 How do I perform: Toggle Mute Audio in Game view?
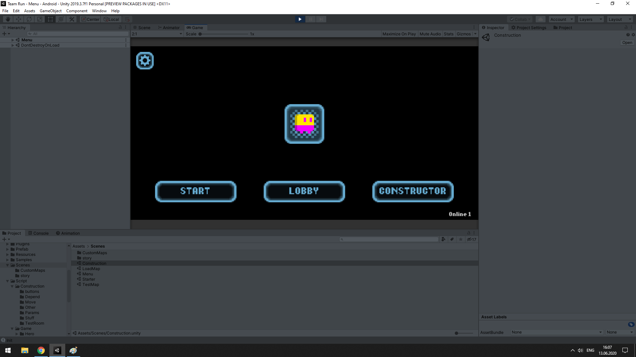[430, 34]
